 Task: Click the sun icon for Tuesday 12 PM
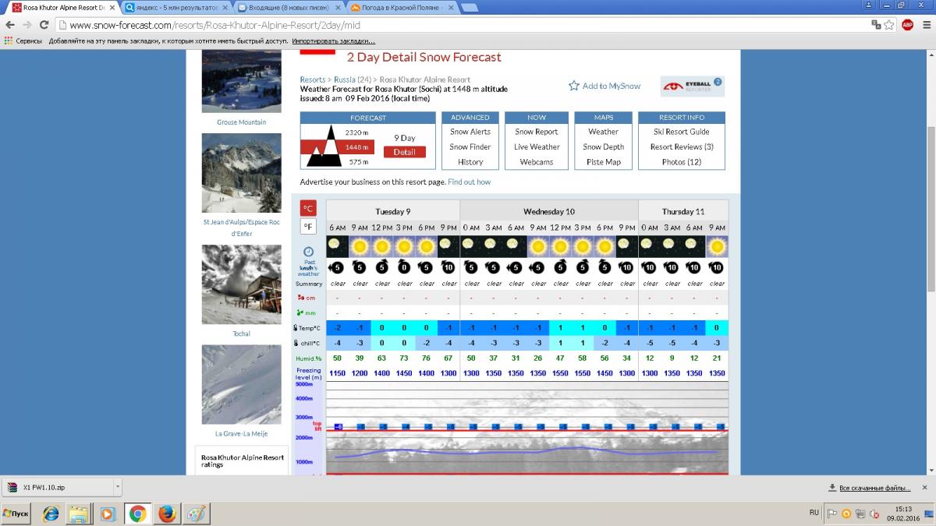pos(381,247)
